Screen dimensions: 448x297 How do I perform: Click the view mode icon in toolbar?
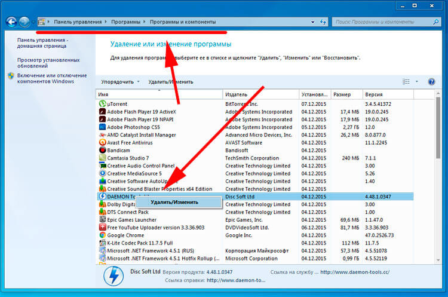[x=406, y=82]
